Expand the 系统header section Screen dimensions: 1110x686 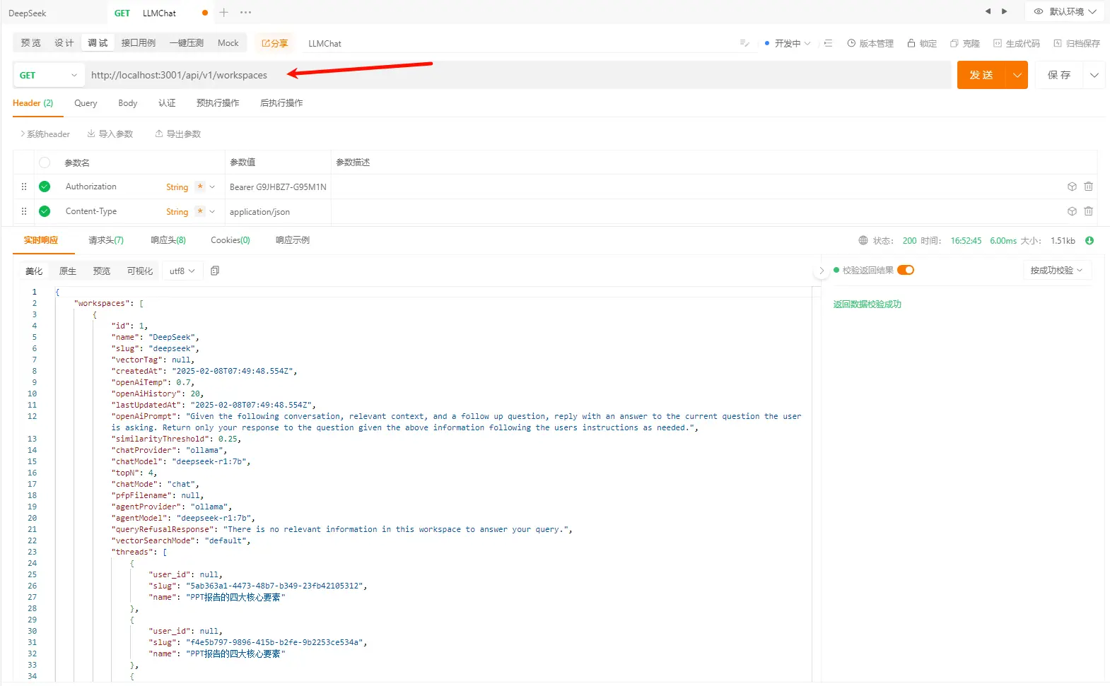click(x=45, y=134)
